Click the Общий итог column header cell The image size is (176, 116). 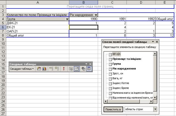pos(165,19)
